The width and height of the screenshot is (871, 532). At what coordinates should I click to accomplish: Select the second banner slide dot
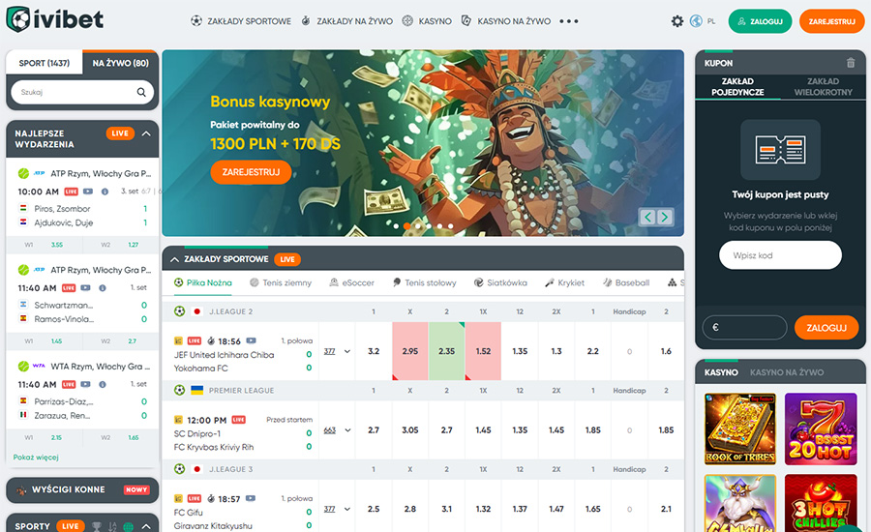(x=406, y=226)
